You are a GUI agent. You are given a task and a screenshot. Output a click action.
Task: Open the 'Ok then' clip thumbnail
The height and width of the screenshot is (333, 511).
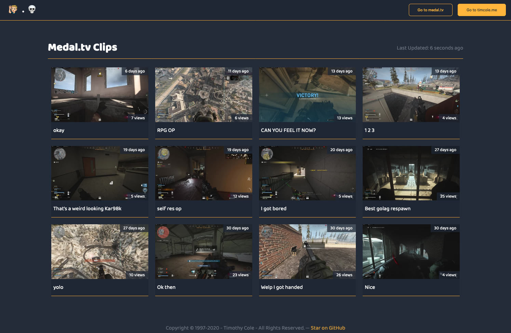(x=204, y=252)
